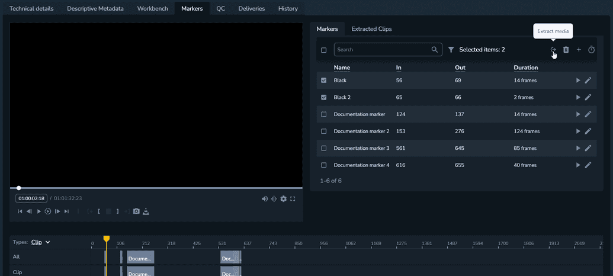Open the Types Clip dropdown
This screenshot has height=276, width=613.
41,242
